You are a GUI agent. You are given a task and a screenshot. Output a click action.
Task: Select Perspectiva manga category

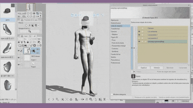(x=118, y=46)
